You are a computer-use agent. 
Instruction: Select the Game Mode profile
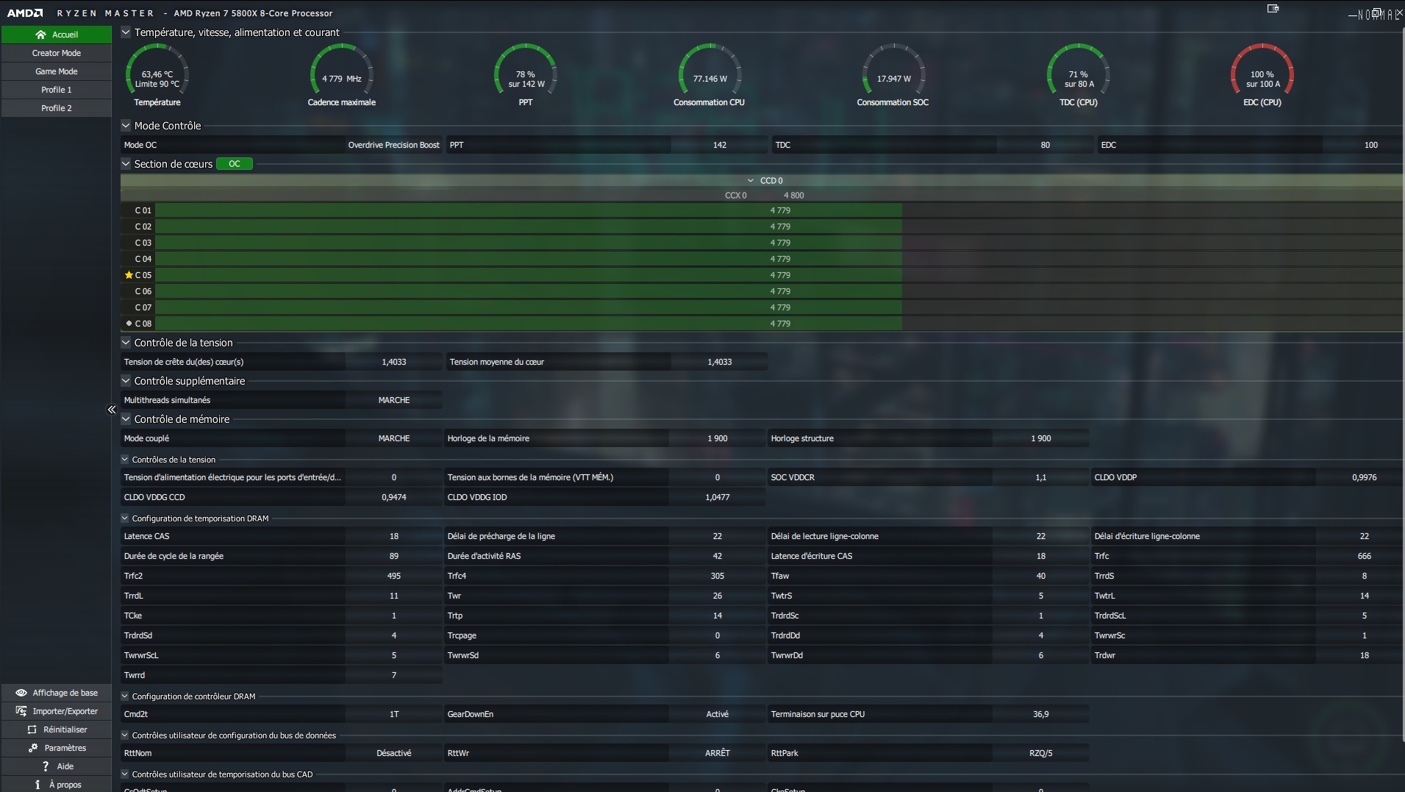coord(57,71)
